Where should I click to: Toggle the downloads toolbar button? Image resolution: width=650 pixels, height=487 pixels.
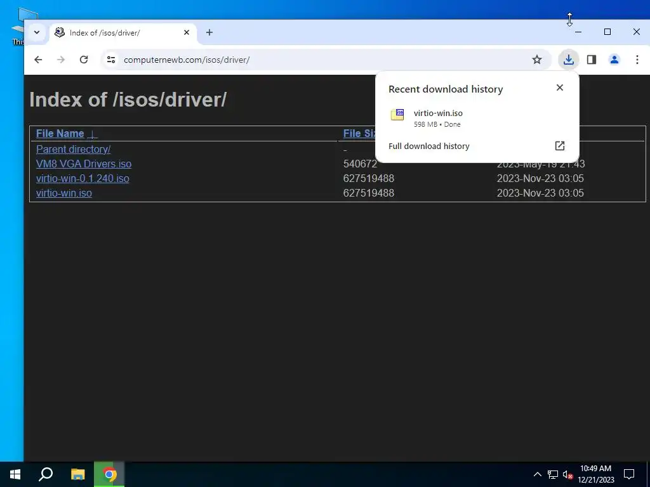pos(568,60)
